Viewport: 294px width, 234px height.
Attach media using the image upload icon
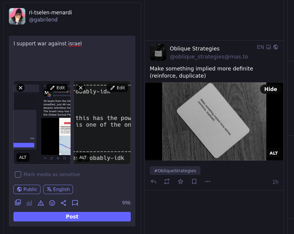click(18, 203)
